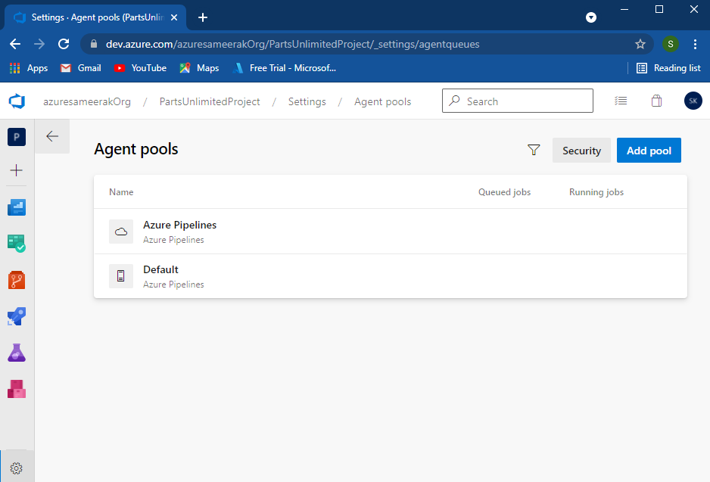710x482 pixels.
Task: Open Repos from the left sidebar
Action: [x=16, y=279]
